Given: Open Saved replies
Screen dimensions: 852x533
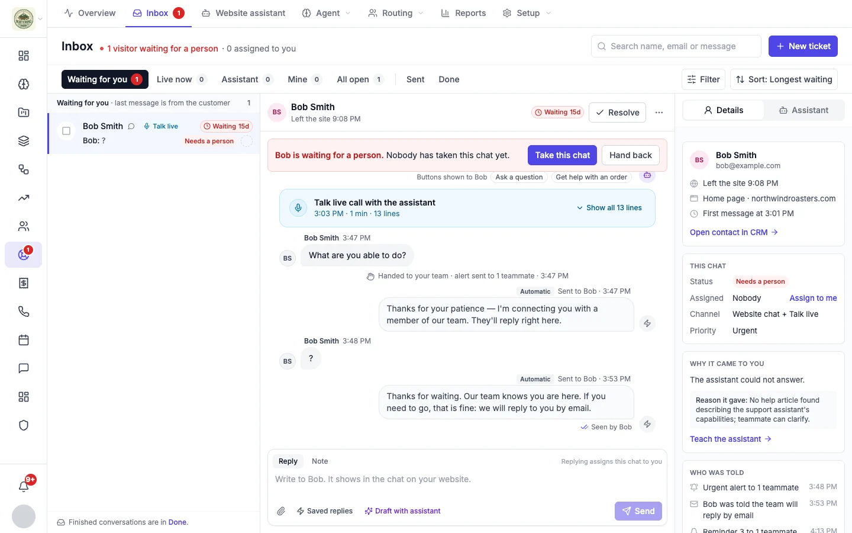Looking at the screenshot, I should pos(324,511).
